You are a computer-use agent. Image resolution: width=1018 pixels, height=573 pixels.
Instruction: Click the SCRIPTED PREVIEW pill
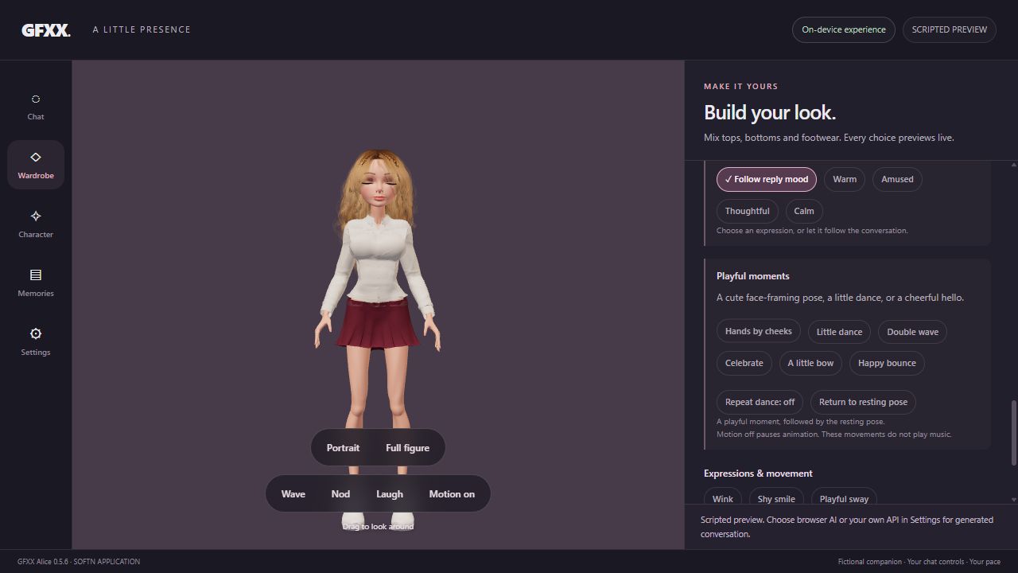[x=949, y=29]
